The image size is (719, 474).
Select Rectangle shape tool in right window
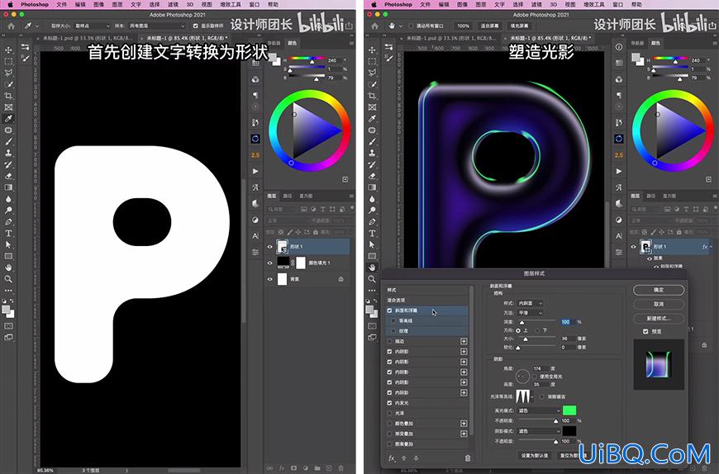click(x=372, y=256)
